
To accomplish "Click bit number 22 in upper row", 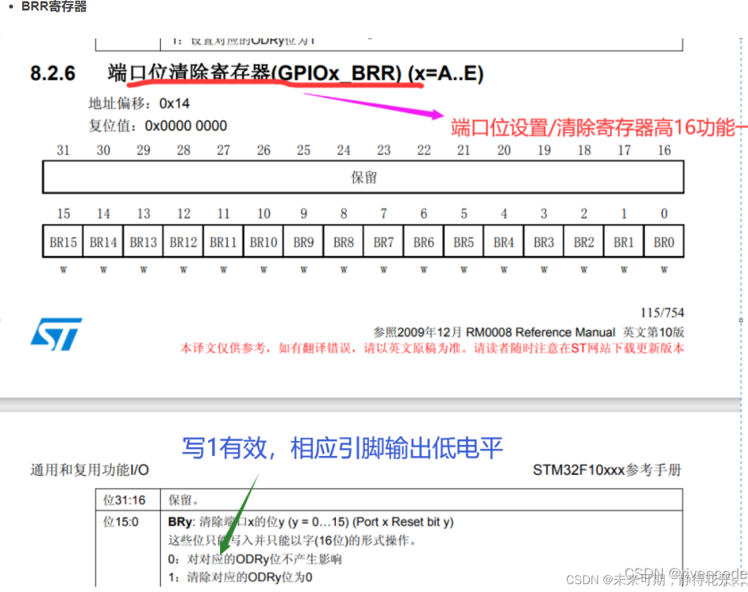I will pos(423,150).
